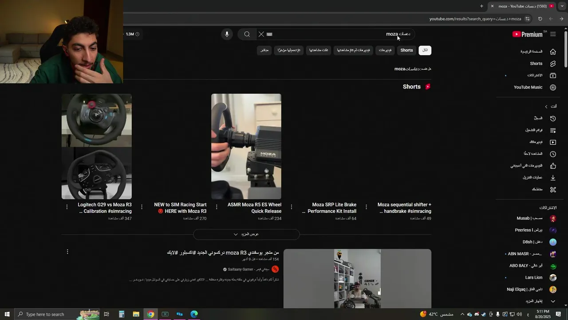
Task: Open options for Moza sequential shifter short
Action: pos(366,207)
